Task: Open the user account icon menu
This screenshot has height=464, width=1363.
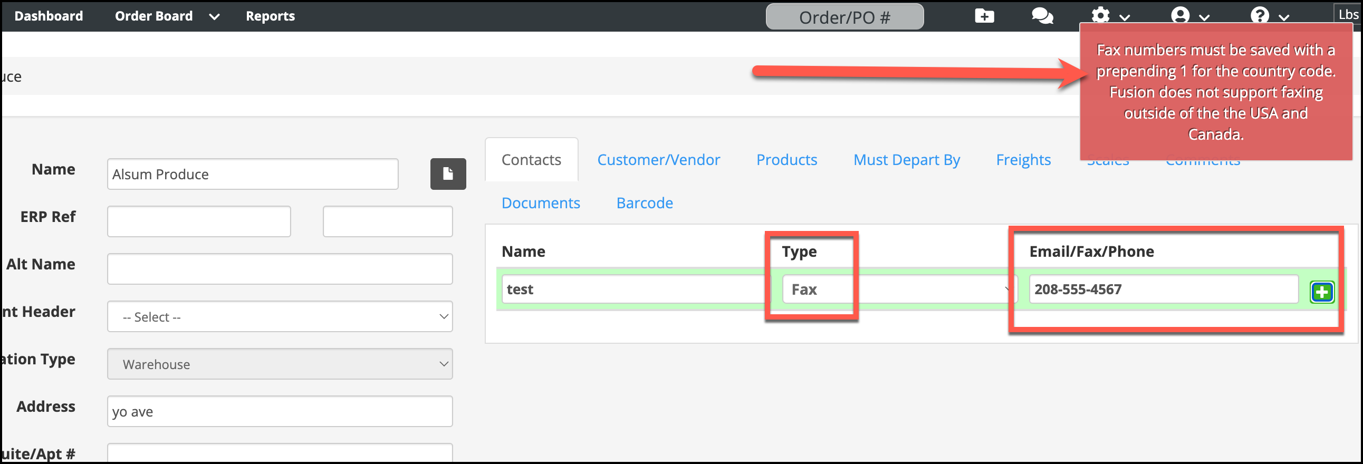Action: click(1188, 15)
